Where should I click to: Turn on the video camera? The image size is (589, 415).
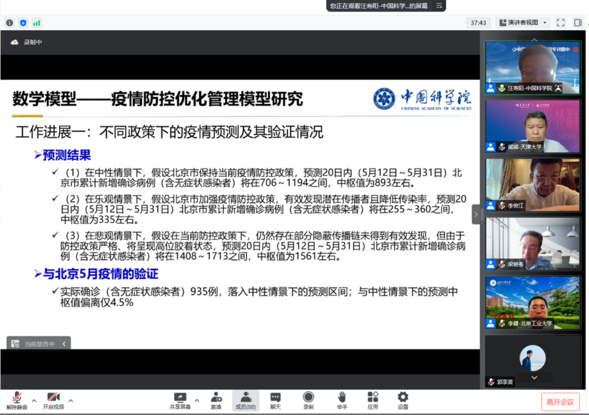[x=53, y=400]
